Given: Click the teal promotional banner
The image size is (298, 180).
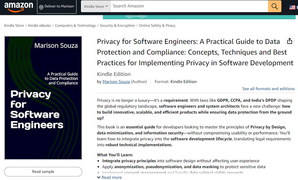Looking at the screenshot, I should pyautogui.click(x=199, y=17).
